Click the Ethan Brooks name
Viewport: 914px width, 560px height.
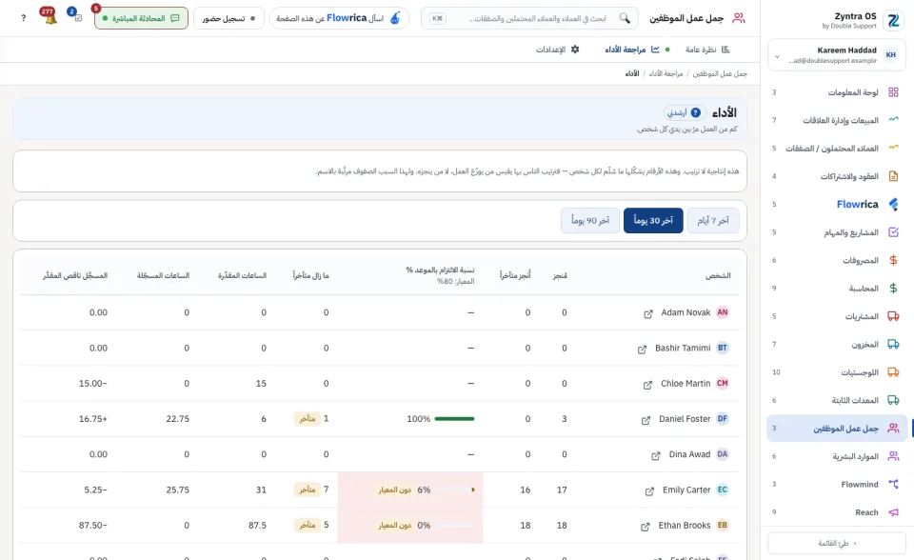coord(685,525)
